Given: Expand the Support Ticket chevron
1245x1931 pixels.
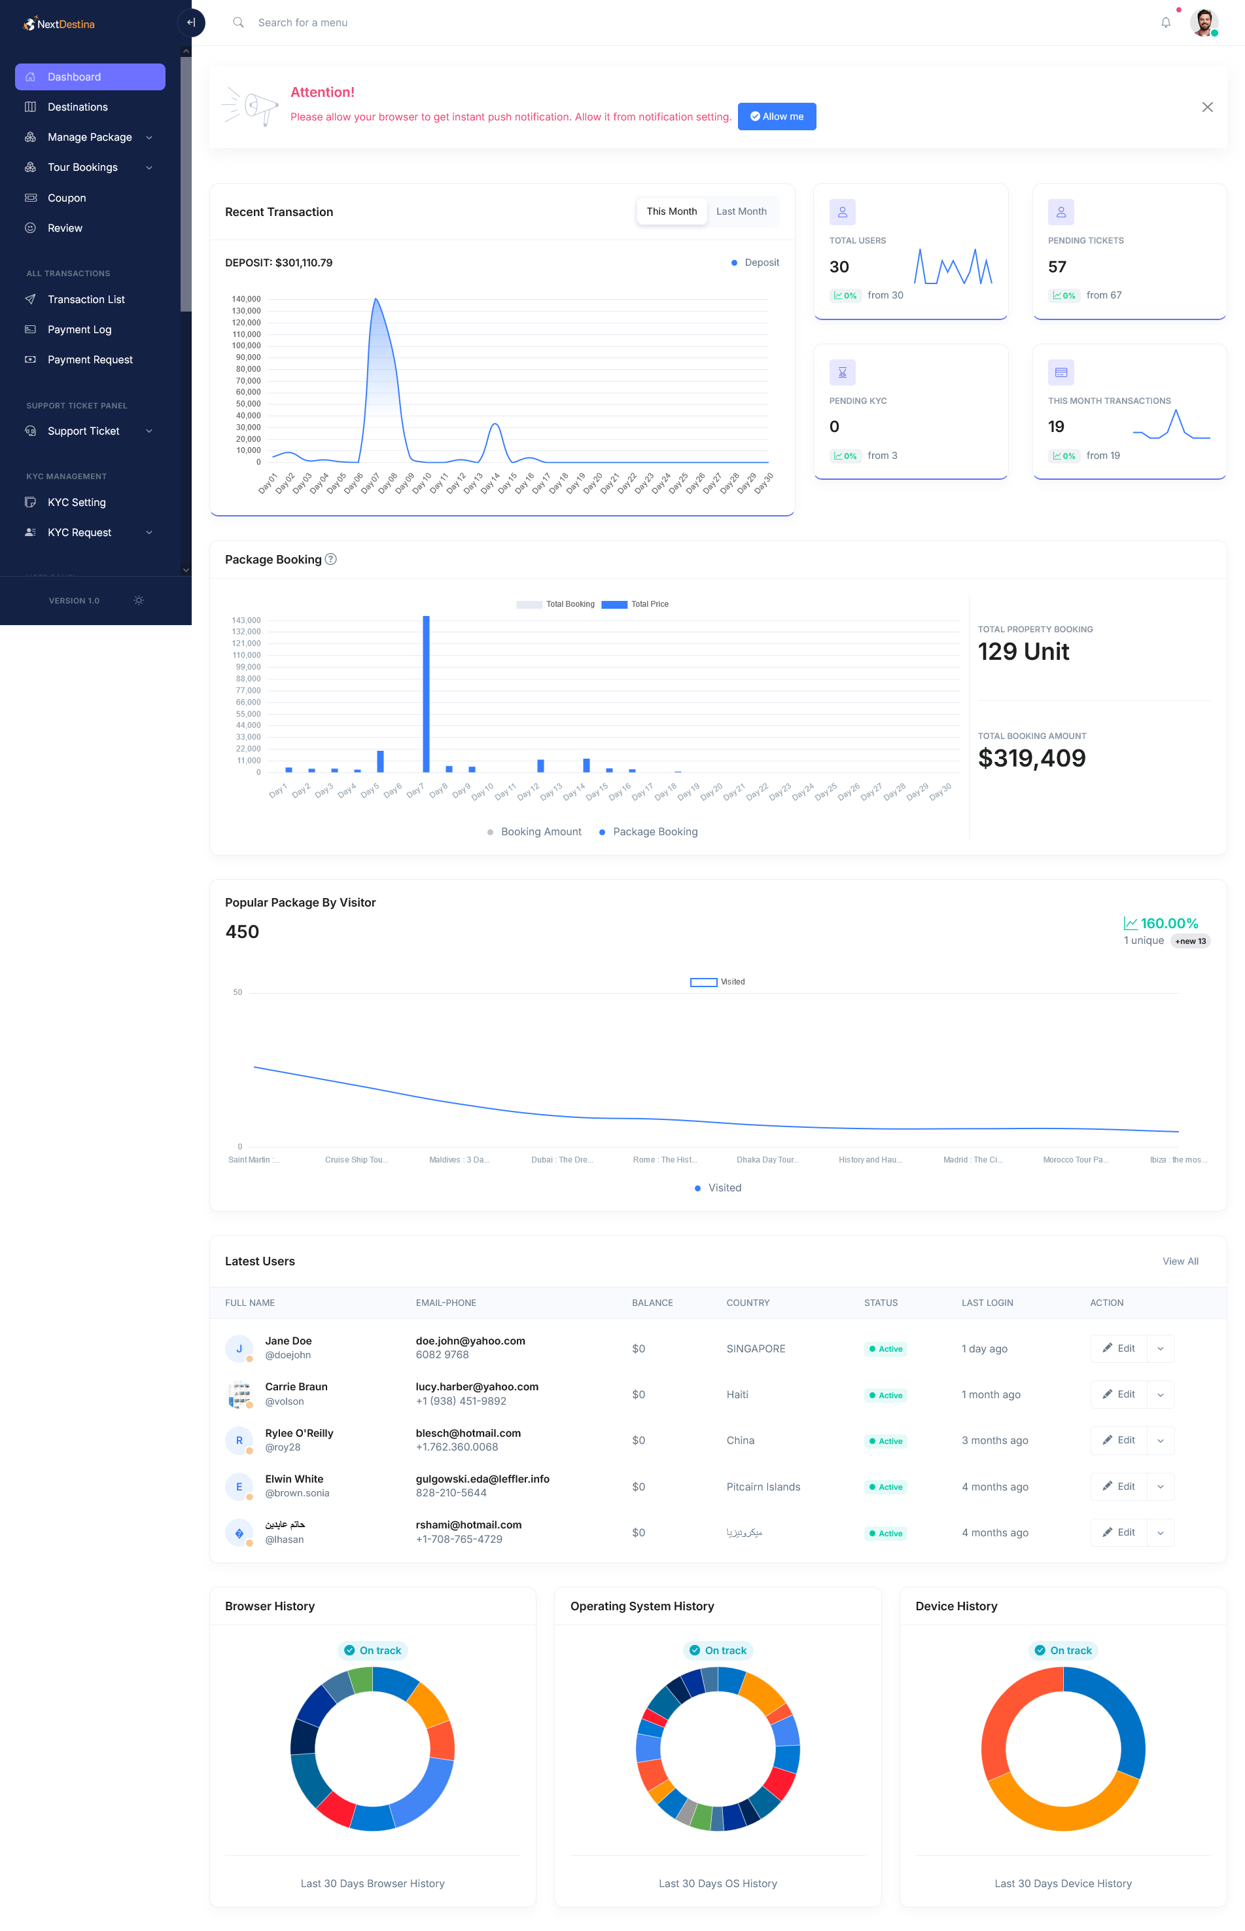Looking at the screenshot, I should click(x=149, y=431).
